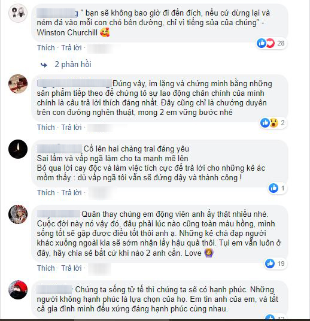Viewport: 310px width, 321px height.
Task: Click Thích under the "Quân thay chúng em" comment
Action: click(x=46, y=268)
